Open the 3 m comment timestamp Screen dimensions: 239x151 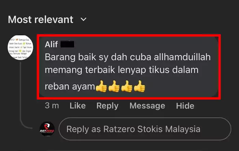tap(52, 106)
